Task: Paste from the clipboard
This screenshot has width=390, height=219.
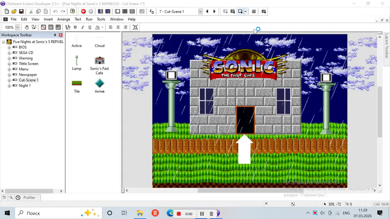Action: click(46, 11)
